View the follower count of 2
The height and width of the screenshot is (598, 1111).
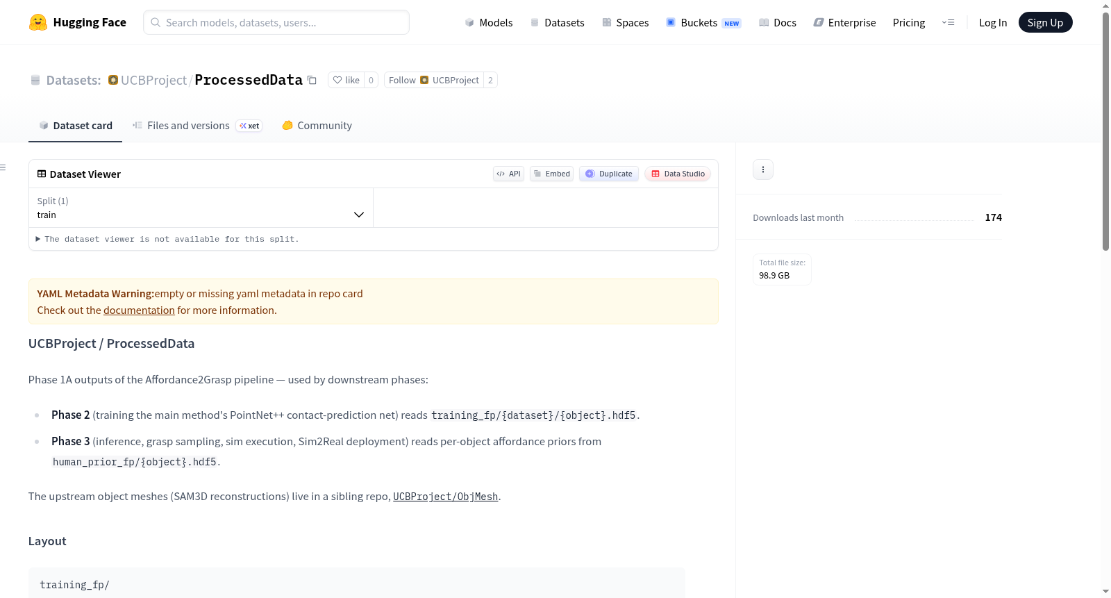490,80
